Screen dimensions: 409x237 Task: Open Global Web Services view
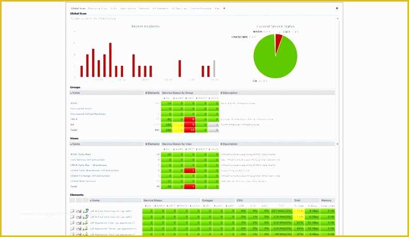point(83,181)
